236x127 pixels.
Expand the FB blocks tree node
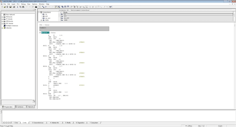click(2, 17)
